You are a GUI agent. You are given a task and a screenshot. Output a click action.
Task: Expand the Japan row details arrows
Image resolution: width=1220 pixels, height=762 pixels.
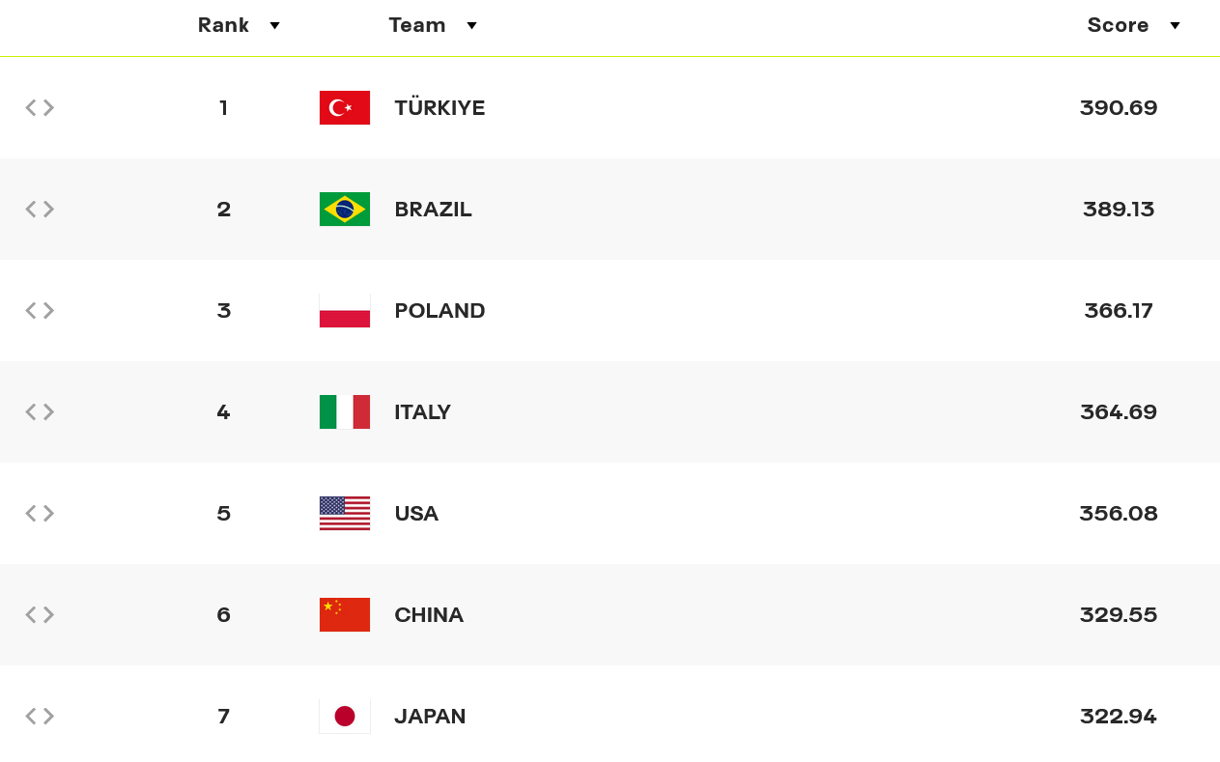tap(40, 716)
